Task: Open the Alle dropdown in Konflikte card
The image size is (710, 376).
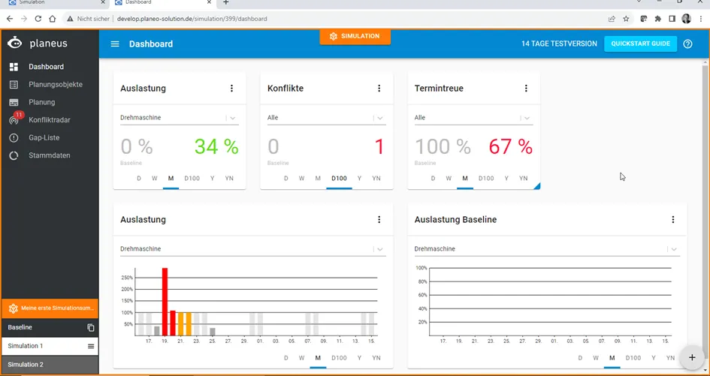Action: (327, 118)
